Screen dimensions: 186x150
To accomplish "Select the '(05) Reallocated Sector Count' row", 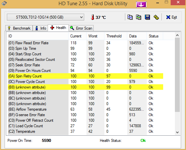I will [x=85, y=60].
